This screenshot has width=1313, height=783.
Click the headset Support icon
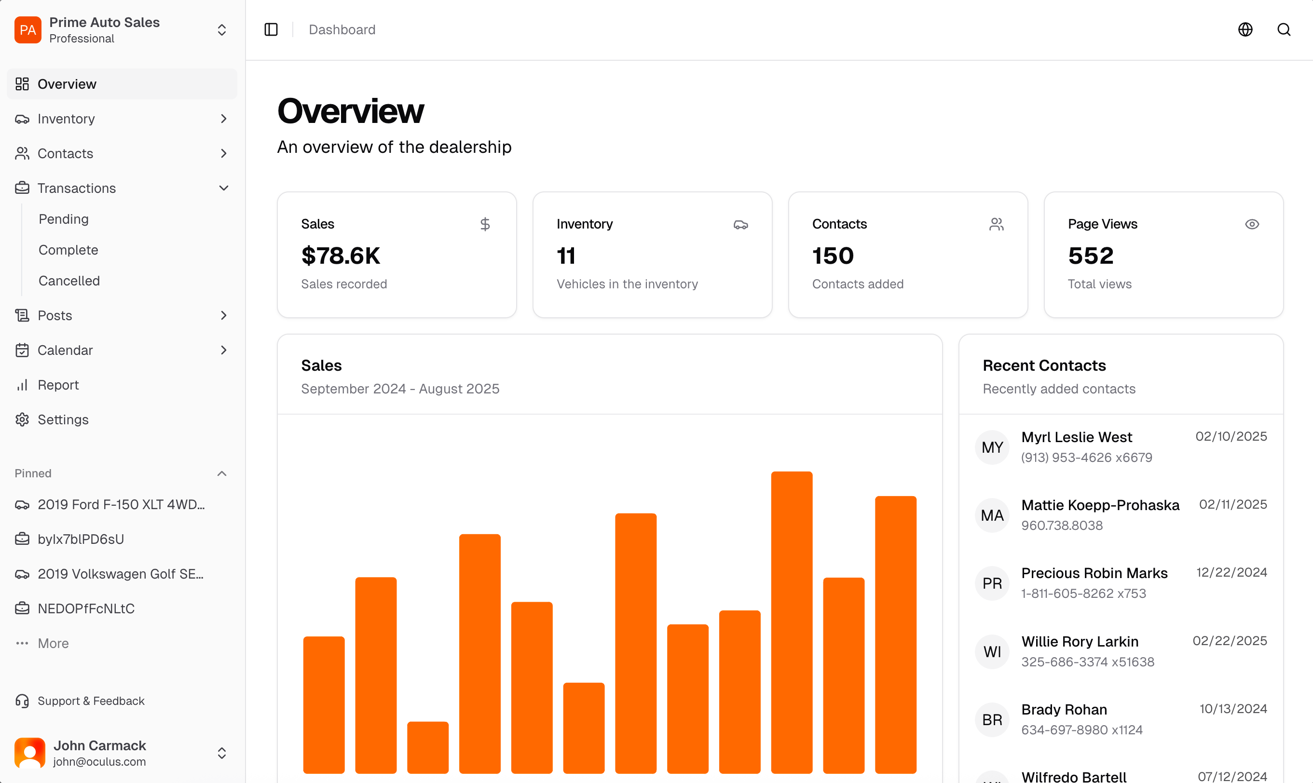point(22,701)
